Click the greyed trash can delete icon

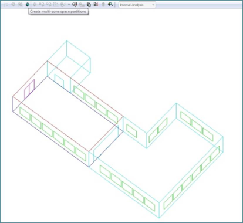[x=103, y=5]
